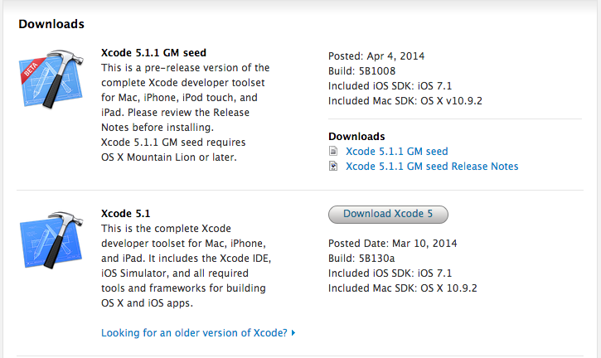This screenshot has height=358, width=601.
Task: Click the 'Xcode 5.1' bold title
Action: (x=125, y=211)
